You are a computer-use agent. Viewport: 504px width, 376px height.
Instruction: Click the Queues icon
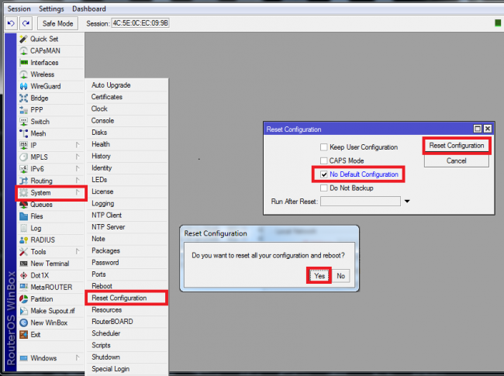[x=23, y=205]
